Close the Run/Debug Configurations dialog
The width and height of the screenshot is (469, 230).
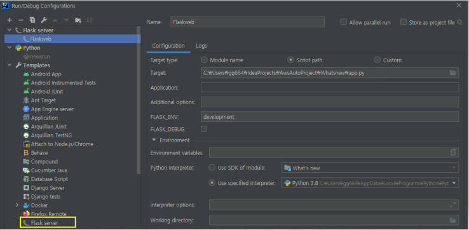459,5
